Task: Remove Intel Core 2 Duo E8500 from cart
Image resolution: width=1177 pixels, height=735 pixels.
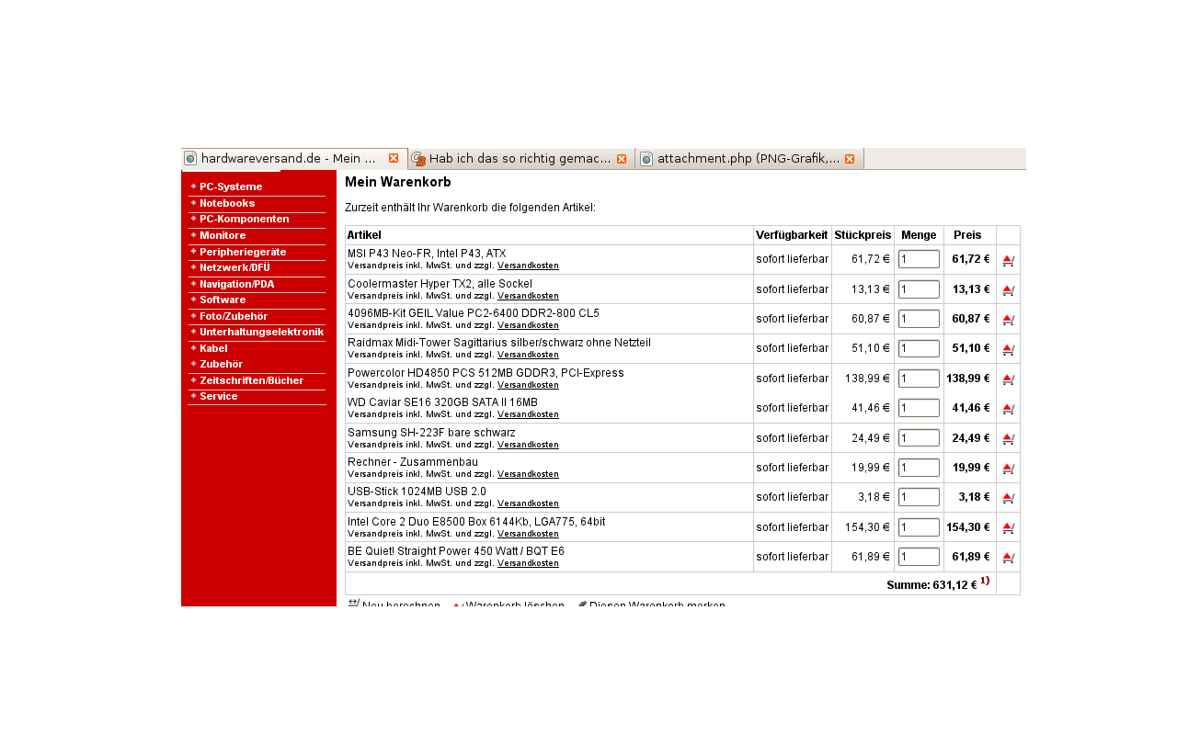Action: 1008,527
